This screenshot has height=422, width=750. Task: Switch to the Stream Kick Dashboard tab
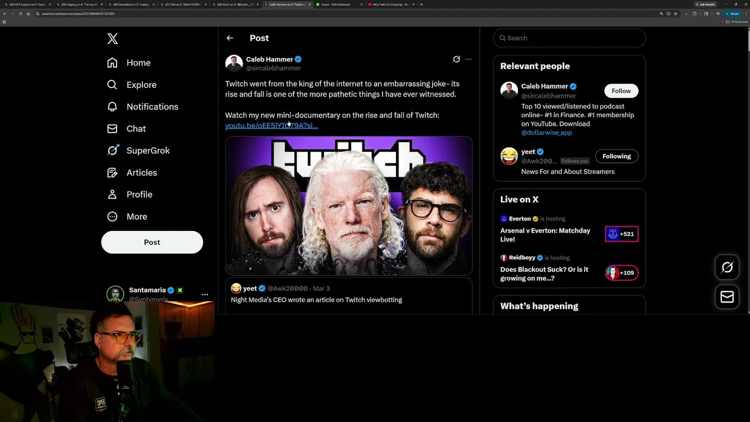pos(340,4)
